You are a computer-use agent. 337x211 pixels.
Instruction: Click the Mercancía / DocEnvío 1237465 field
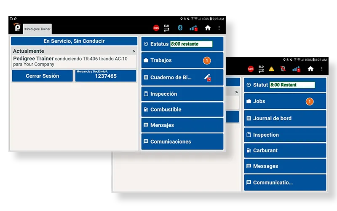pyautogui.click(x=106, y=76)
